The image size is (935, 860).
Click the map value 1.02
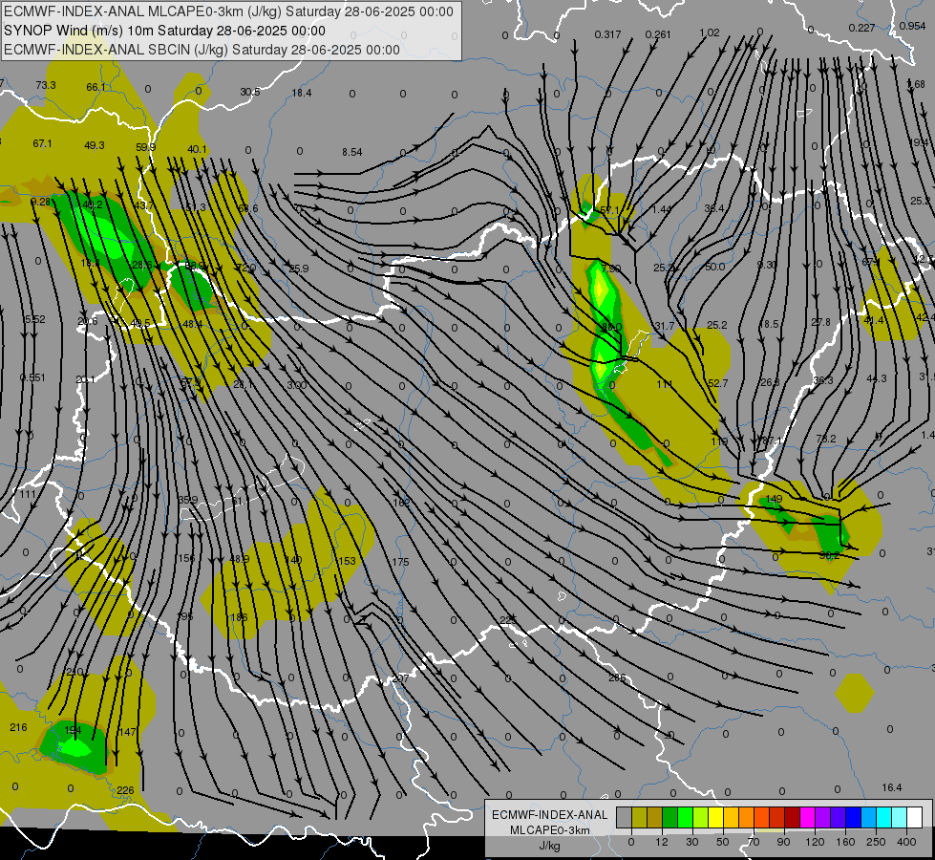(x=710, y=32)
